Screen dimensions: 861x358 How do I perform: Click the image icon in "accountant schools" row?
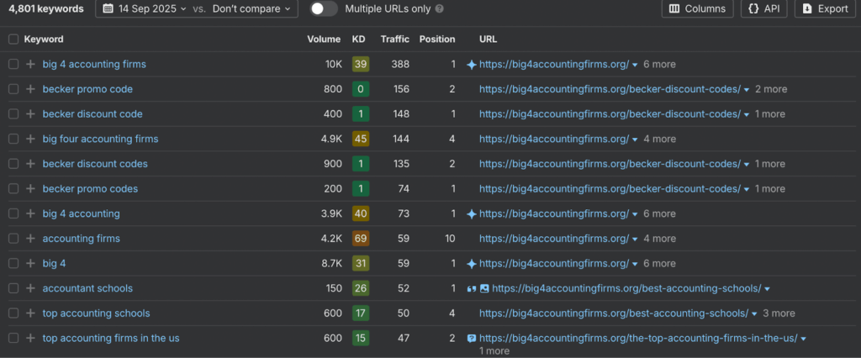pyautogui.click(x=483, y=288)
